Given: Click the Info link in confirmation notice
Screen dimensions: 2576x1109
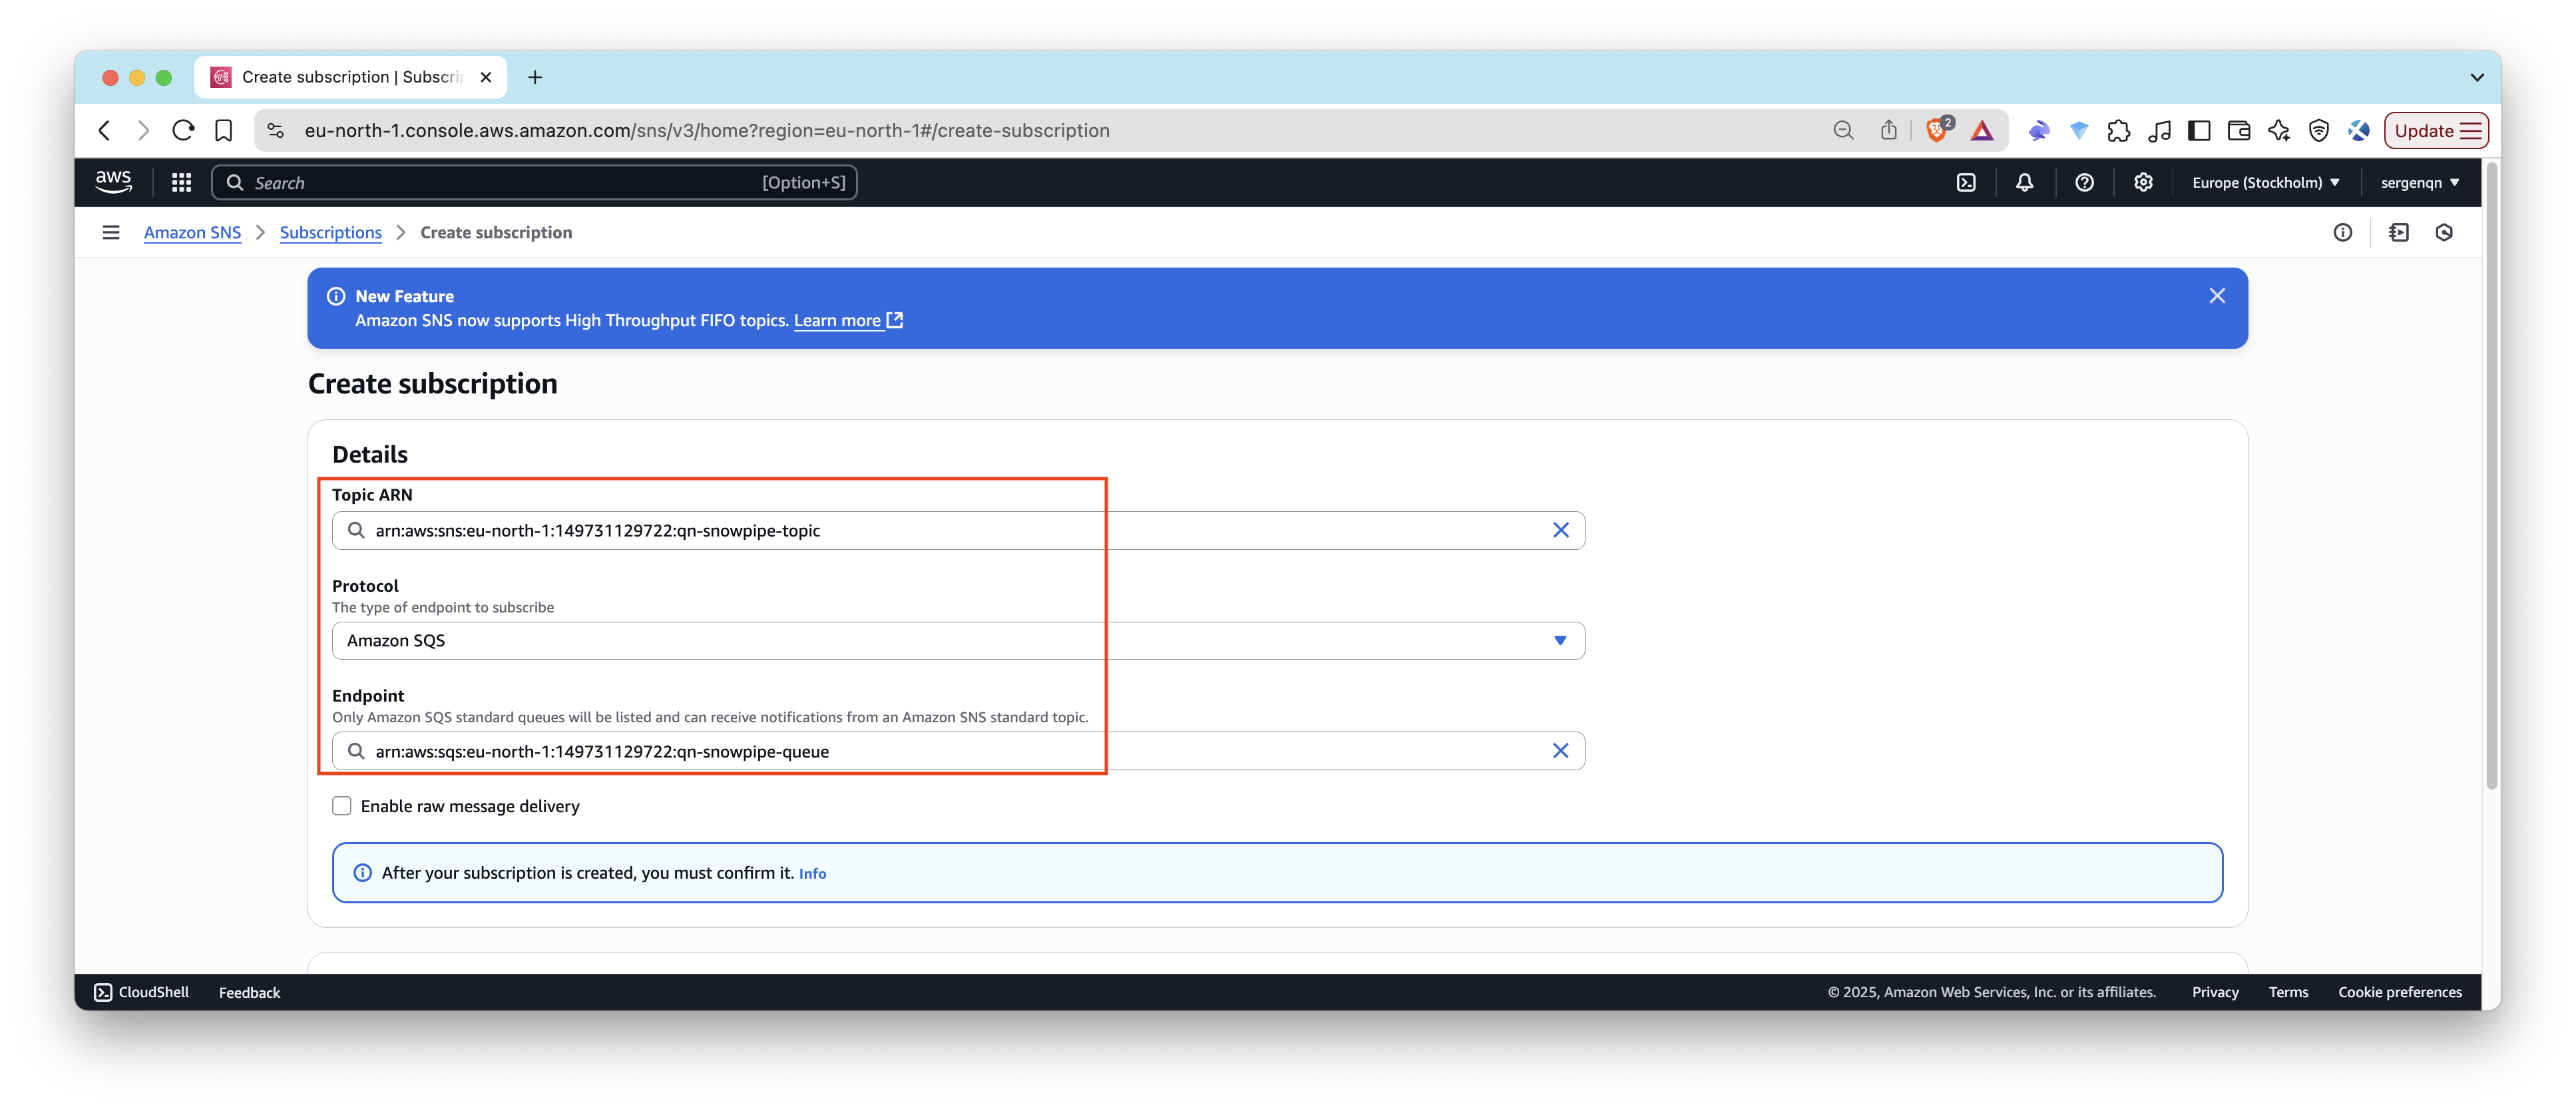Looking at the screenshot, I should pyautogui.click(x=812, y=873).
